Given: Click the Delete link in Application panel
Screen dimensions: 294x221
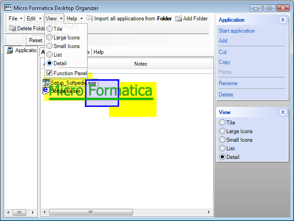Looking at the screenshot, I should coord(226,95).
